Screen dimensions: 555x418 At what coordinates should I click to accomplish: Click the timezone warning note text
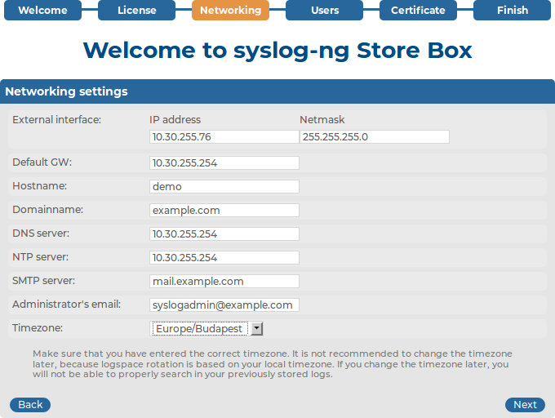pyautogui.click(x=273, y=364)
